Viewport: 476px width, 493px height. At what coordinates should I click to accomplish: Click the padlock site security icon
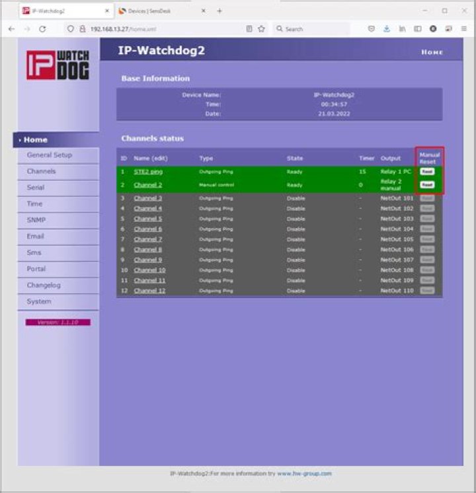point(82,29)
